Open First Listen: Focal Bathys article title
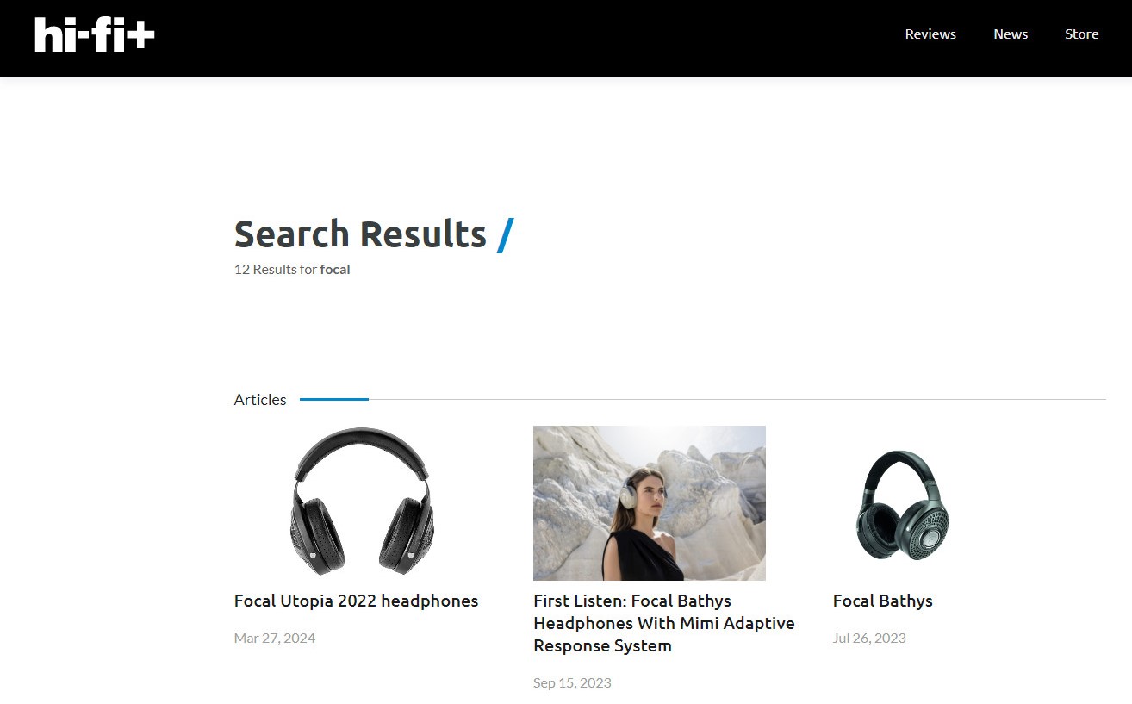Viewport: 1132px width, 704px height. coord(664,623)
